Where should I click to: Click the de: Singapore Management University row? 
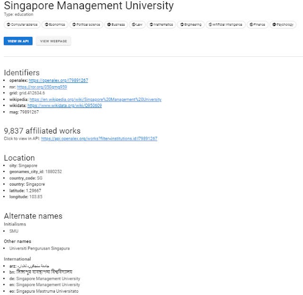point(45,278)
